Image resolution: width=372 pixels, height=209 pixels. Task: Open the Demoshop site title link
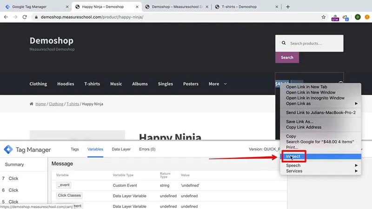point(52,41)
